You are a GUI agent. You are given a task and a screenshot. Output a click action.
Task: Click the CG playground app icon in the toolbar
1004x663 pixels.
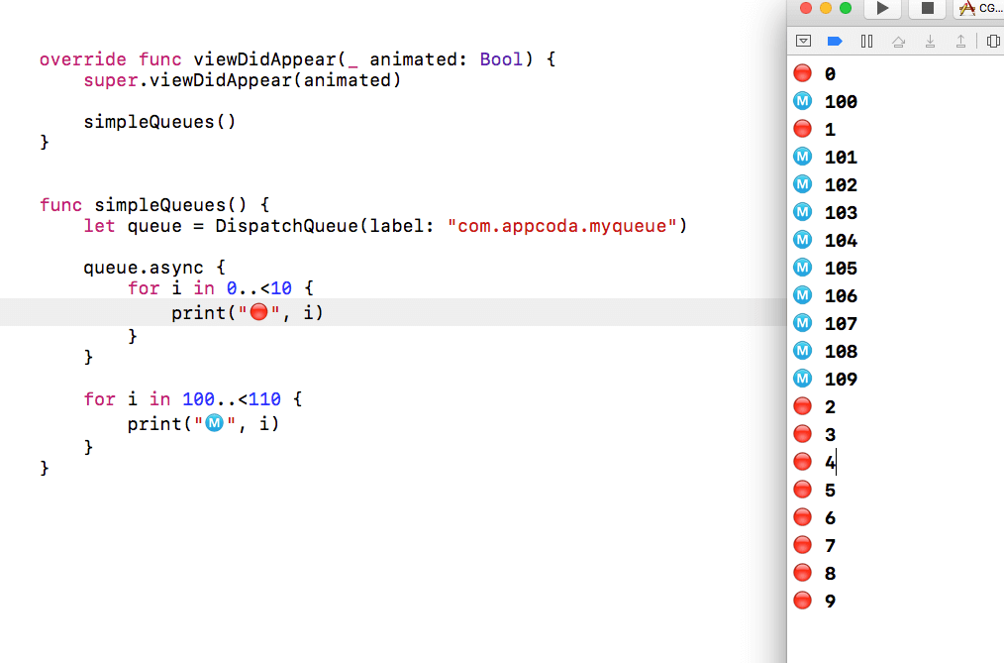click(x=967, y=9)
